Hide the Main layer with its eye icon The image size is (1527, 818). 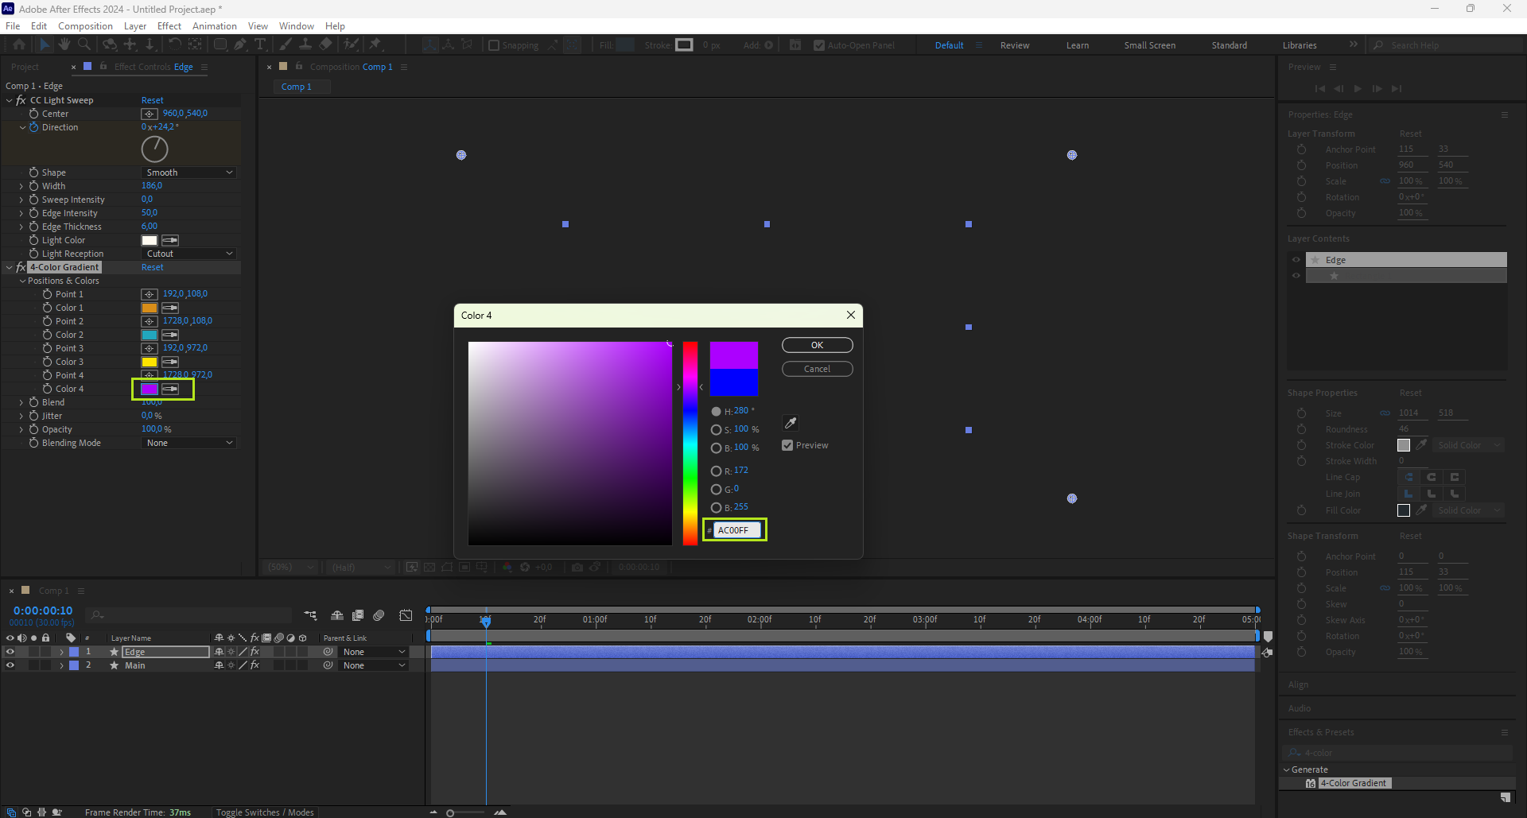(10, 665)
